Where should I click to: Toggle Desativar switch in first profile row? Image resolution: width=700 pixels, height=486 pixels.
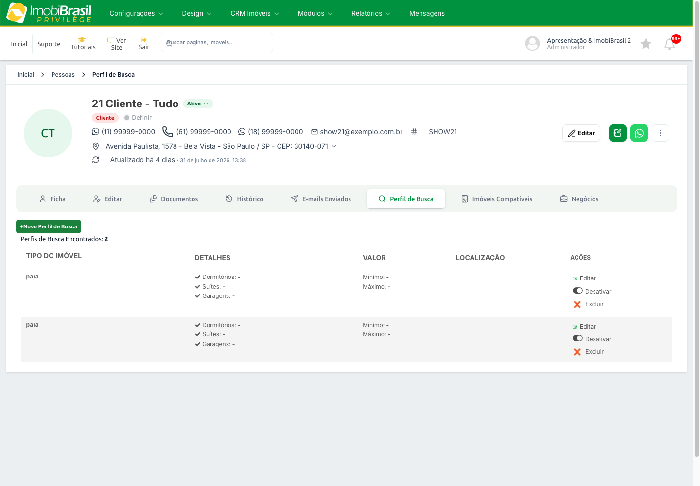pyautogui.click(x=577, y=291)
